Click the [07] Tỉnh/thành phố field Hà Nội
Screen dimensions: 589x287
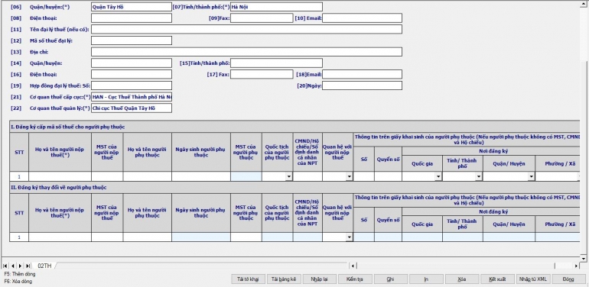(276, 7)
